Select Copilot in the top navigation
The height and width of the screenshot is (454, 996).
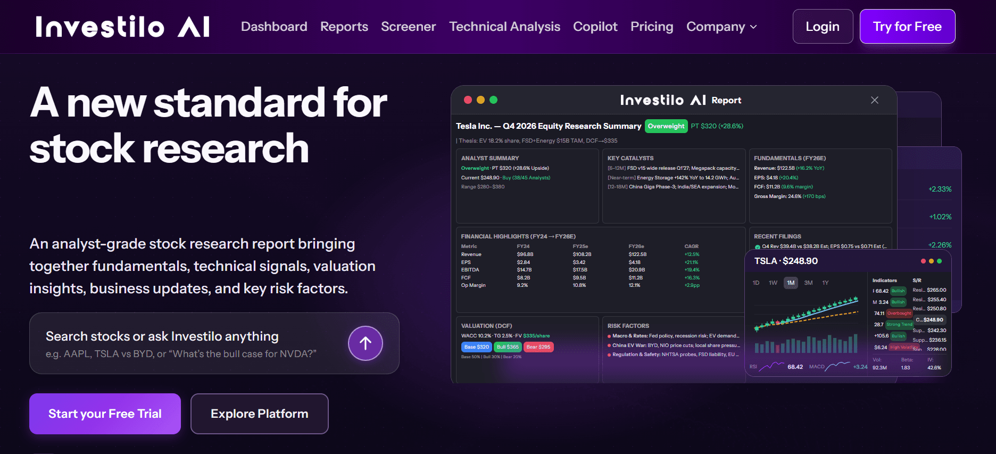pos(595,27)
